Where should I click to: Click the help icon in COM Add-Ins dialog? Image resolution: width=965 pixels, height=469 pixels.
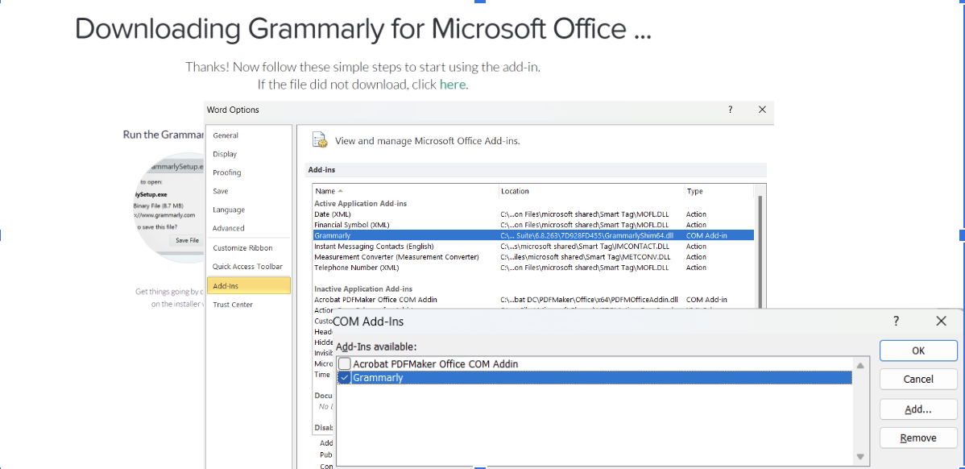(x=896, y=321)
